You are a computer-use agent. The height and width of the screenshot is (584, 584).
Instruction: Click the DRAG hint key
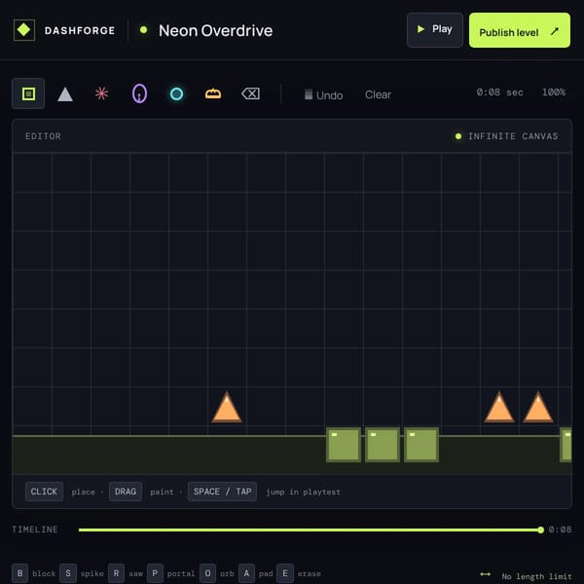tap(126, 492)
